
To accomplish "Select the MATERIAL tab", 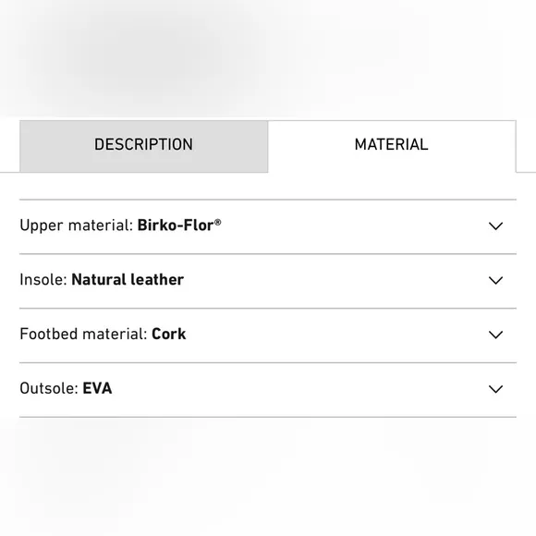I will point(392,146).
